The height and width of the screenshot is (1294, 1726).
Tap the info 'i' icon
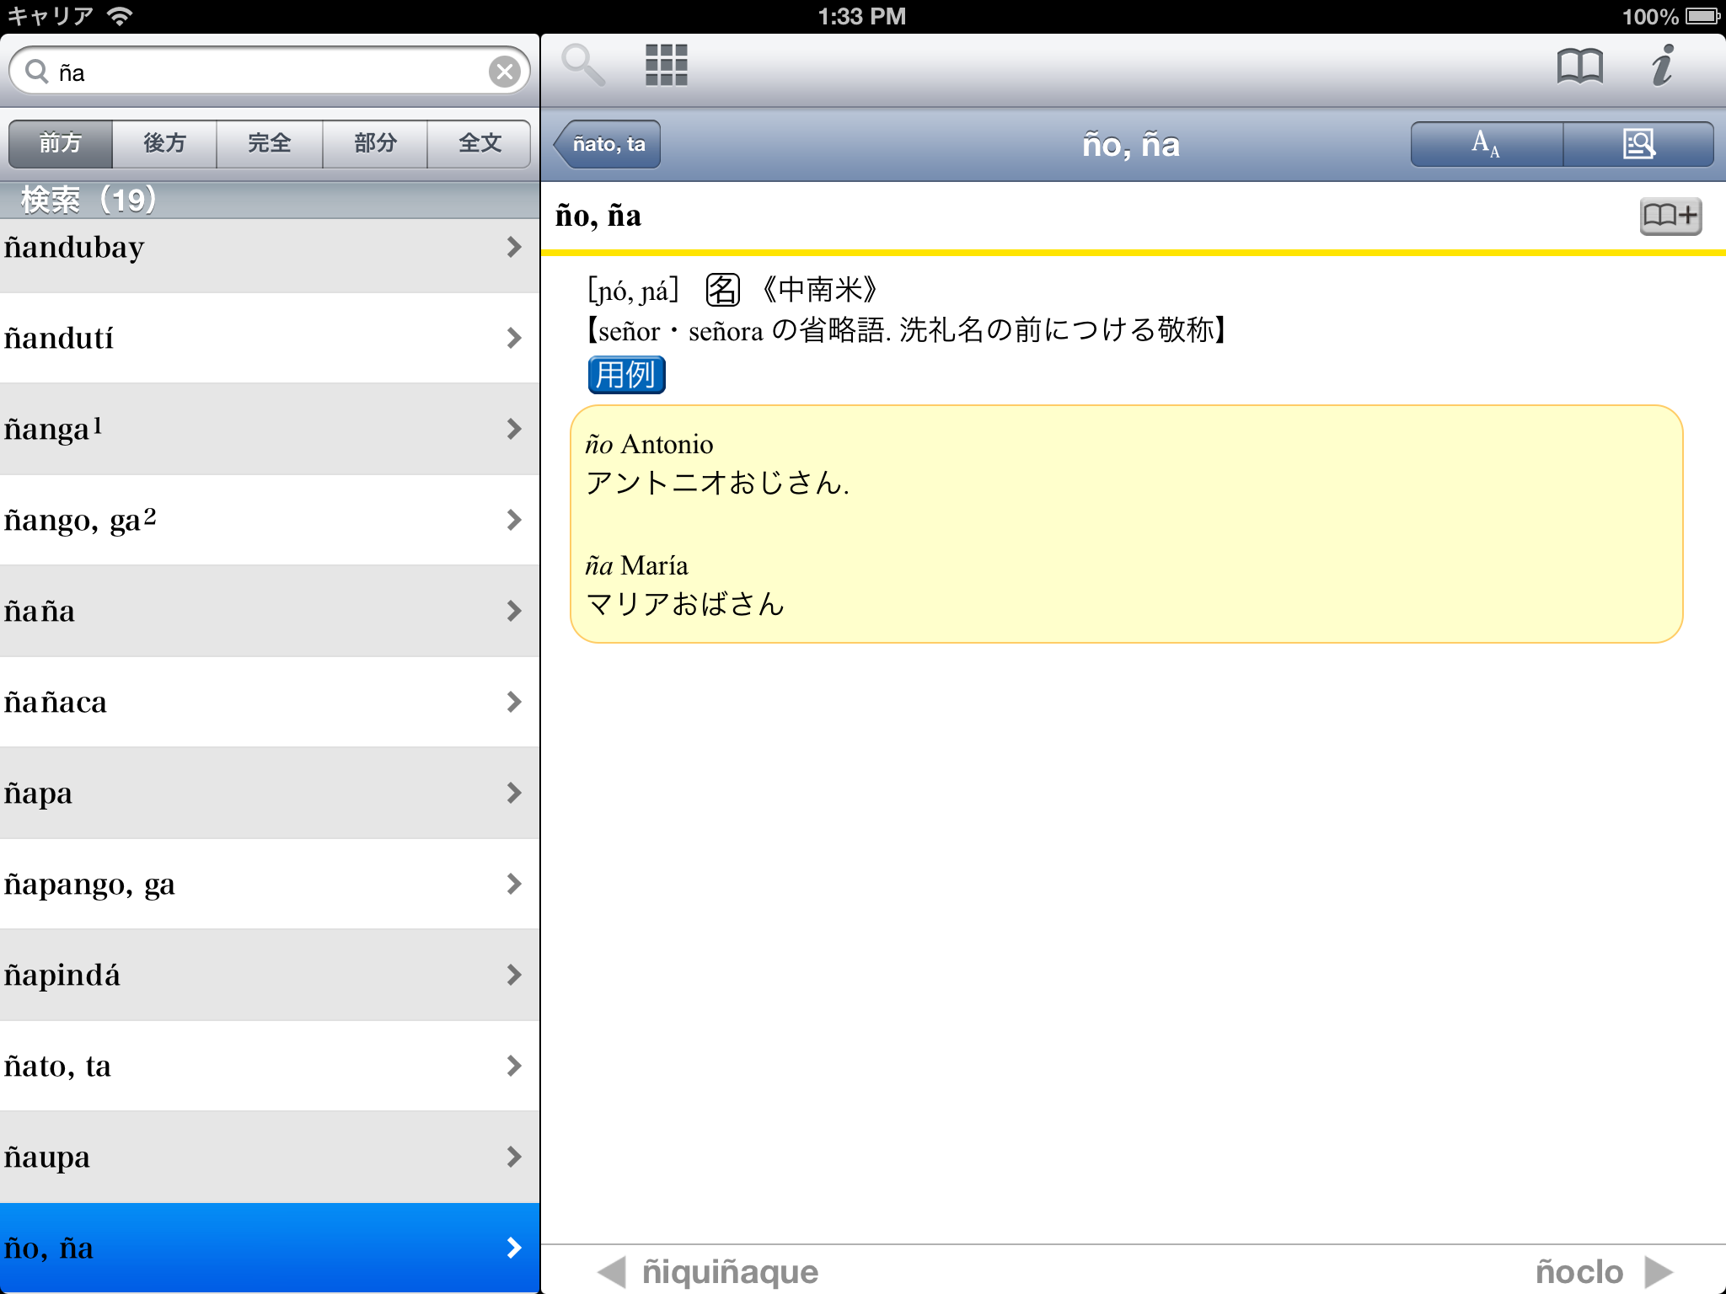[1662, 66]
